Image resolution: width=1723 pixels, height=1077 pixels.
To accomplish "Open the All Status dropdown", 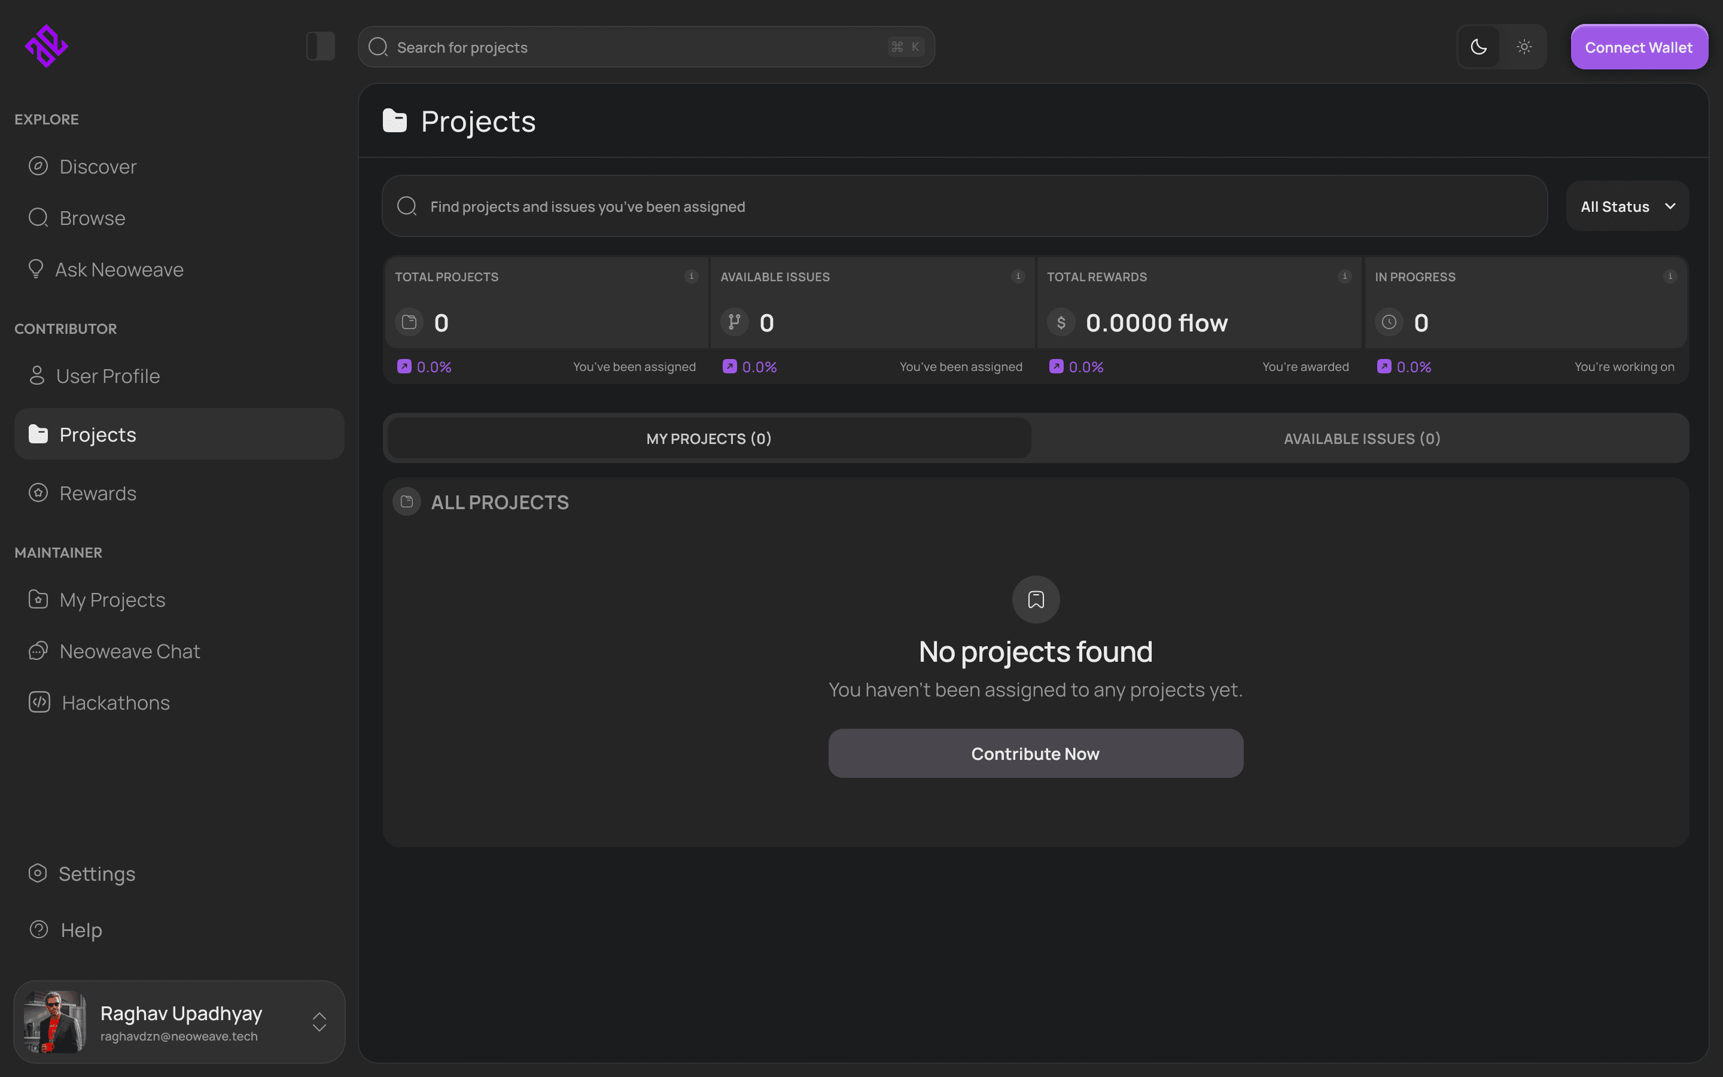I will [x=1627, y=206].
